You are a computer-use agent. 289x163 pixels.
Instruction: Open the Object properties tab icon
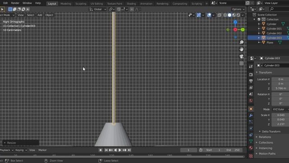coord(251,109)
